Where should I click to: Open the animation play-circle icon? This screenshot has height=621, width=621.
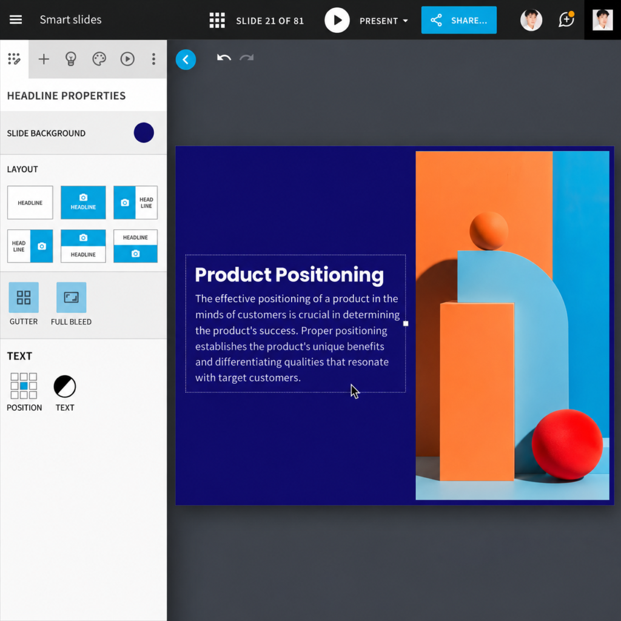pyautogui.click(x=127, y=59)
